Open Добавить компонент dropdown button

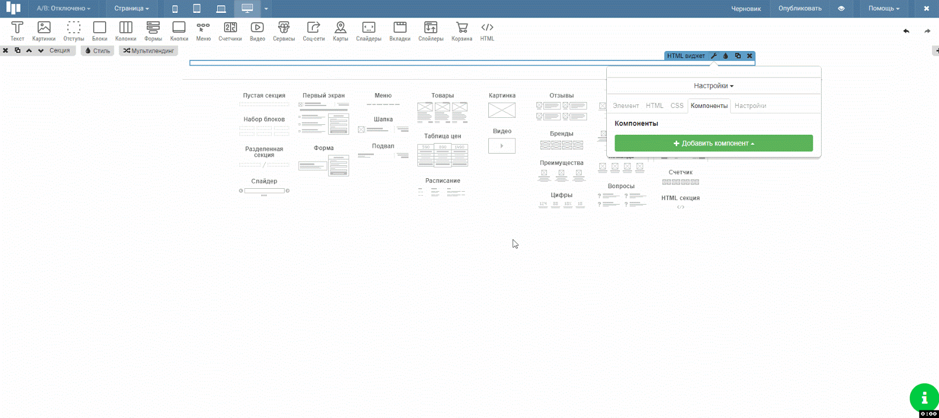[714, 143]
